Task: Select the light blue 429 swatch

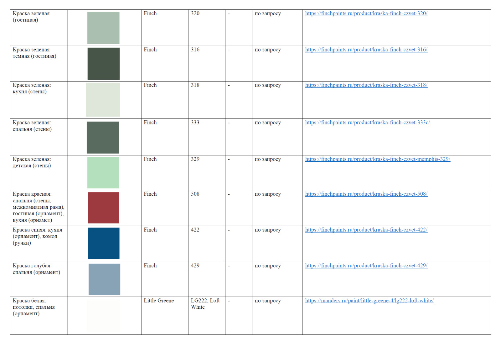Action: (104, 279)
